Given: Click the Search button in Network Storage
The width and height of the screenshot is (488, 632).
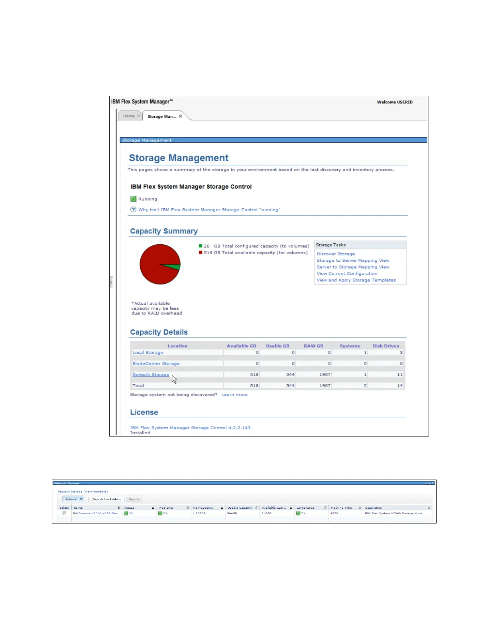Looking at the screenshot, I should (134, 499).
